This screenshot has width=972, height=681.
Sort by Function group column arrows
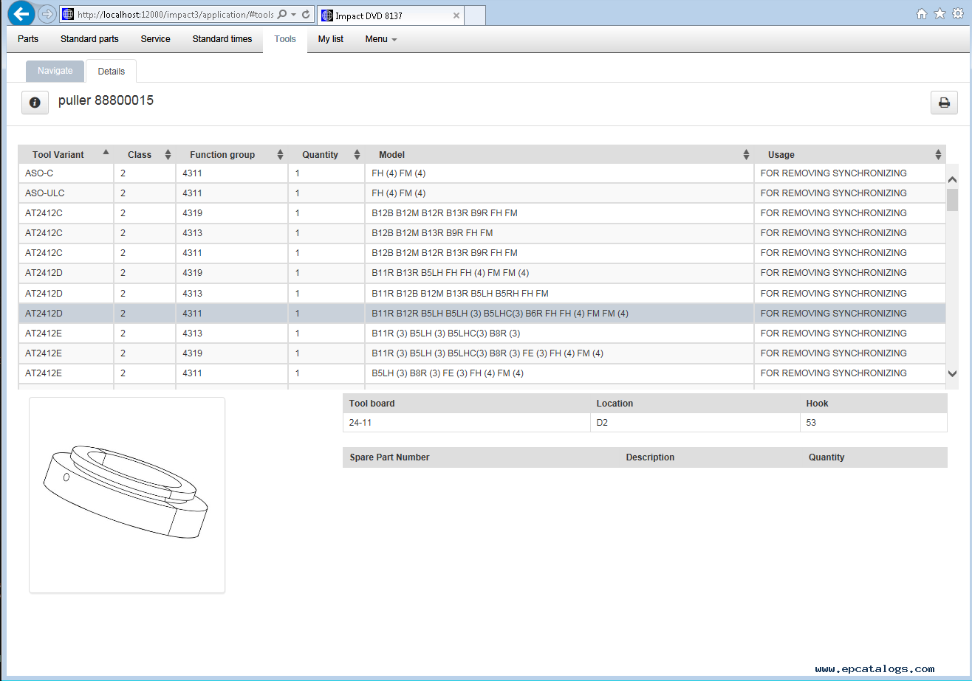pos(280,155)
